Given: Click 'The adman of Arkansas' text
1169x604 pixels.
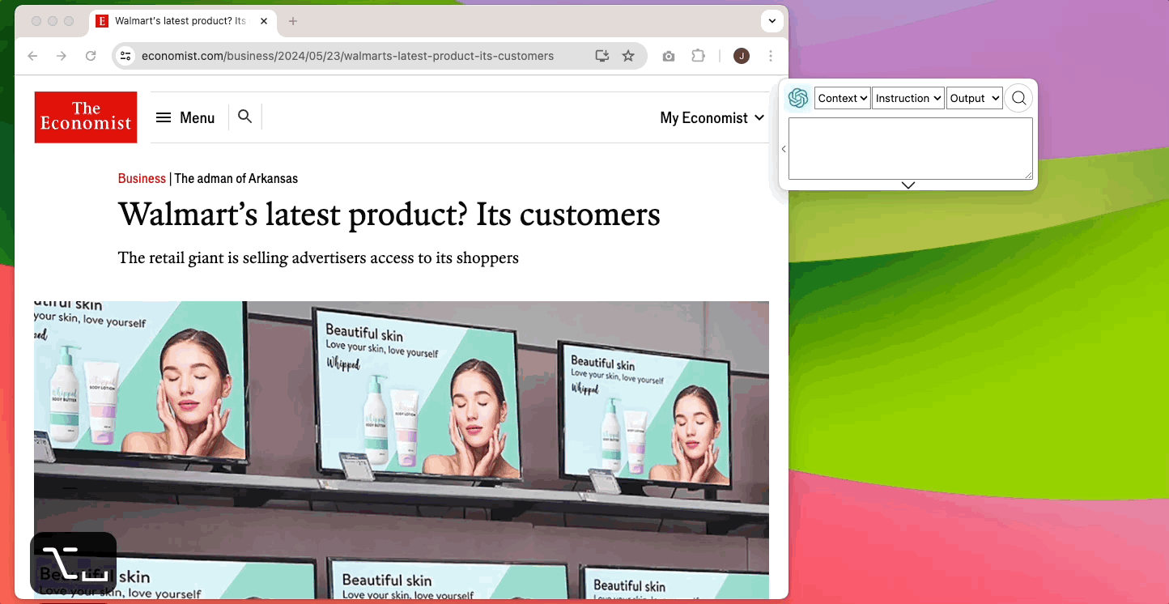Looking at the screenshot, I should [236, 178].
